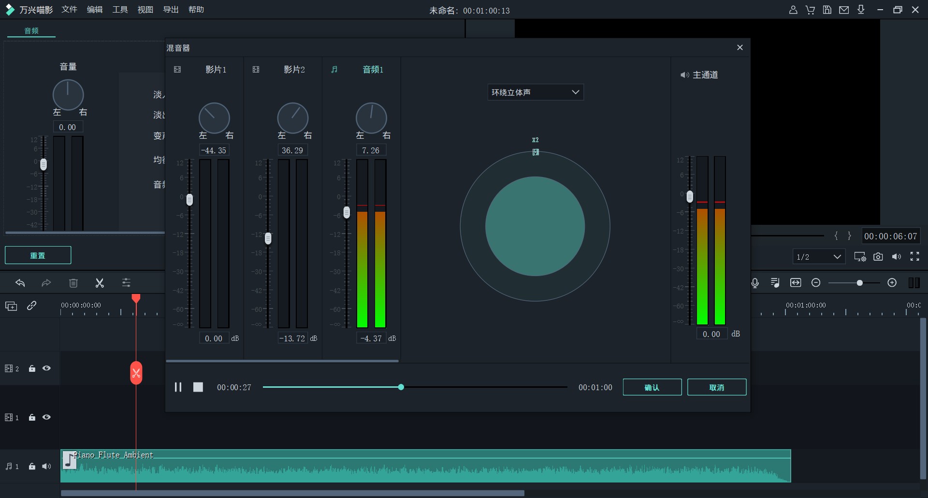Mute audio track 1 speaker icon
The height and width of the screenshot is (498, 928).
[46, 467]
